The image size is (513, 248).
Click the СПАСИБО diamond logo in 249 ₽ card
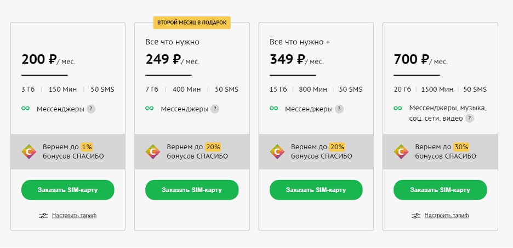153,151
